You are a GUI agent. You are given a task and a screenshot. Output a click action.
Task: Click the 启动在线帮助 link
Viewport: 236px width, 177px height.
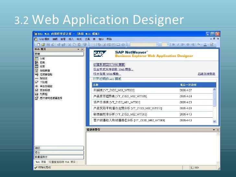coord(206,74)
